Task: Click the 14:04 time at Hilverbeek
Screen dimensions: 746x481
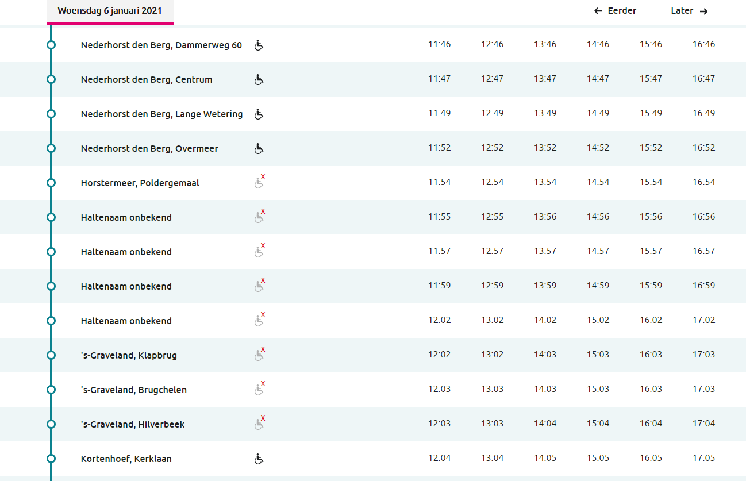Action: click(545, 423)
